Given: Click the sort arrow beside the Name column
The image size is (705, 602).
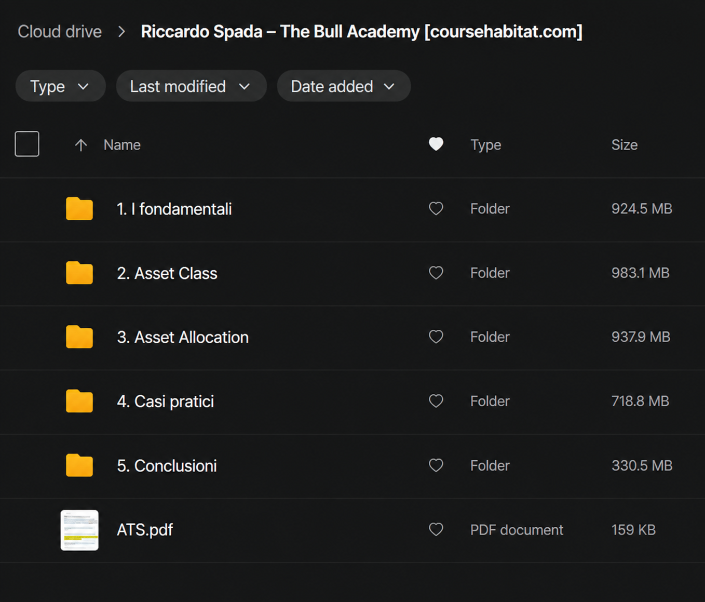Looking at the screenshot, I should (81, 145).
